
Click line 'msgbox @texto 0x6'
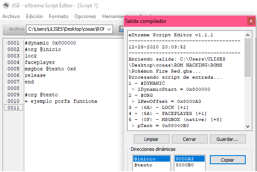(50, 69)
